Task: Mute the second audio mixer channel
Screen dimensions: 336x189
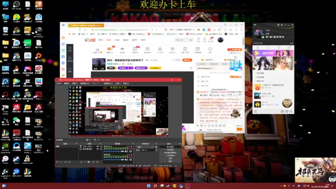Action: [127, 160]
